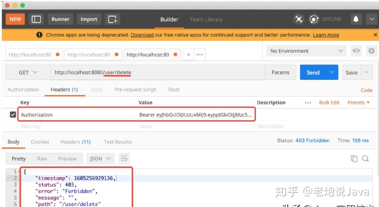Click the interceptor satellite icon
The width and height of the screenshot is (379, 207).
tap(299, 19)
